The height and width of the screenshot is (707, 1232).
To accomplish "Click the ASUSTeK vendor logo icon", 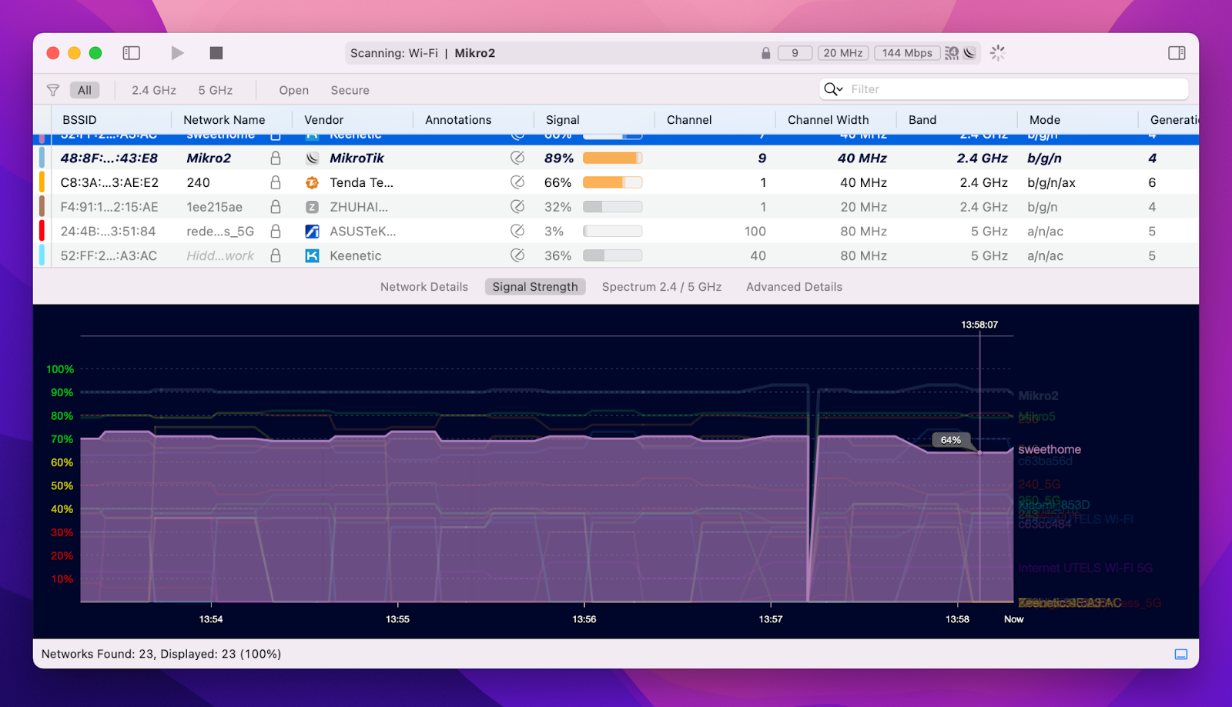I will (x=312, y=231).
